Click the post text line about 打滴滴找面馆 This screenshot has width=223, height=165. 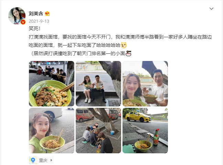click(120, 37)
